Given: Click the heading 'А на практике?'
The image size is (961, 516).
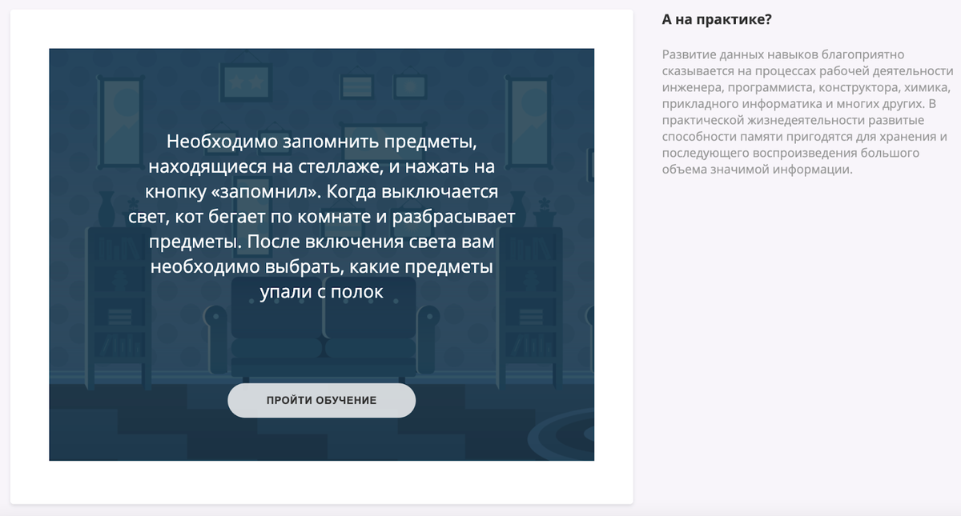Looking at the screenshot, I should click(x=717, y=19).
